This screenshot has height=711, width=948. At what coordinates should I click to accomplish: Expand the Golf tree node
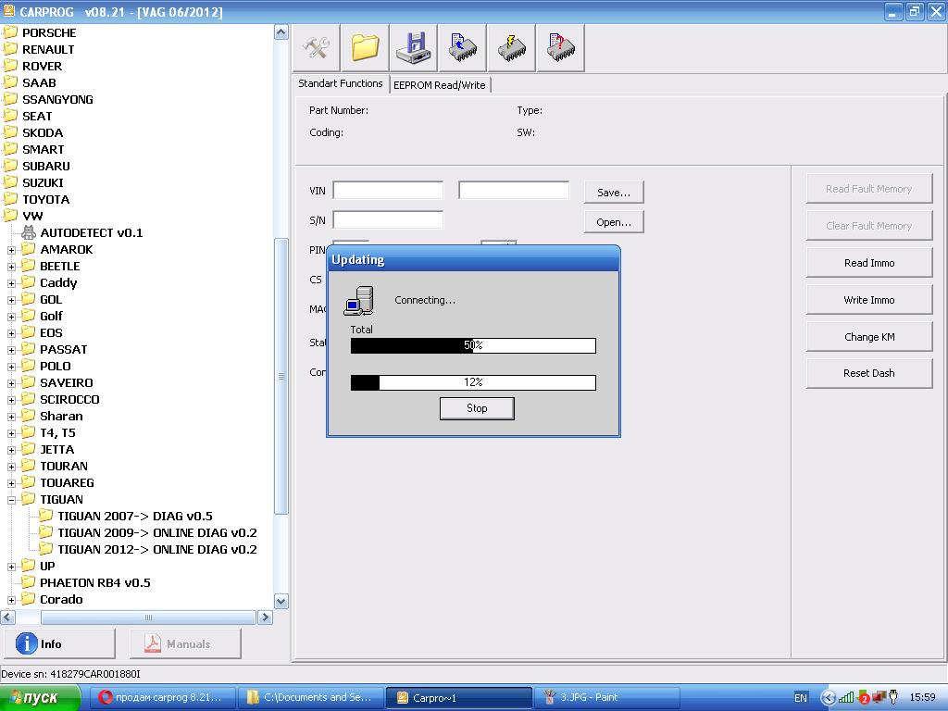click(x=11, y=317)
